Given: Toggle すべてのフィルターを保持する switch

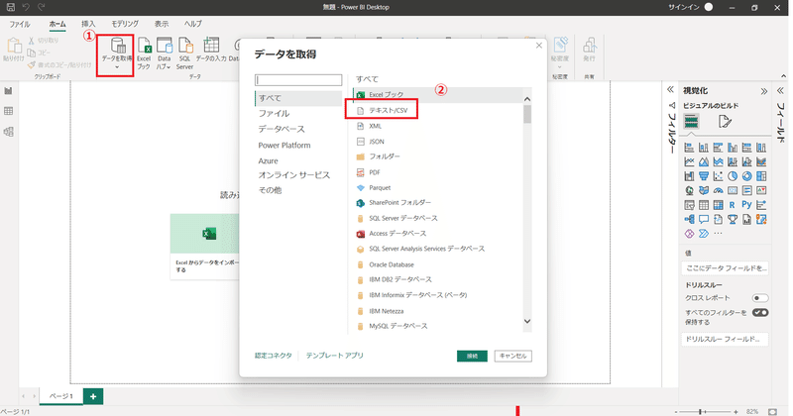Looking at the screenshot, I should (760, 312).
